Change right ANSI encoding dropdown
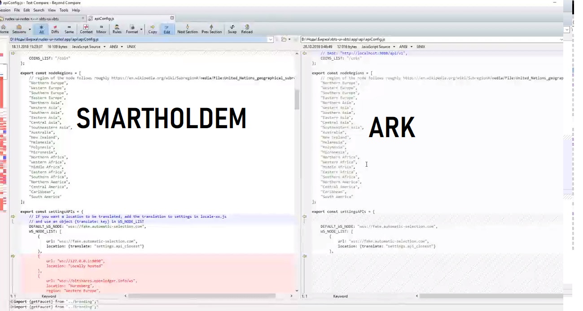The height and width of the screenshot is (311, 583). 406,47
